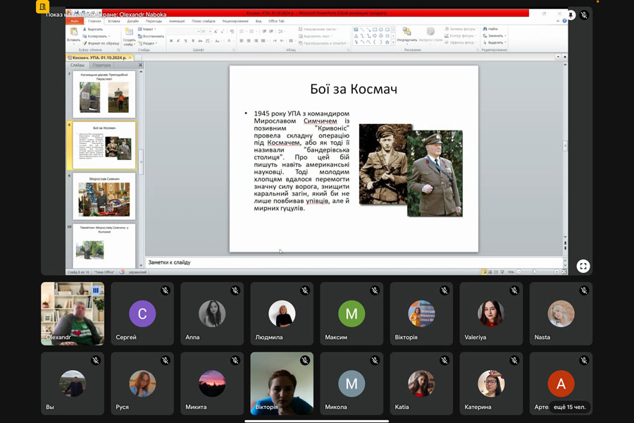Open the Выделить selection dropdown

[496, 42]
